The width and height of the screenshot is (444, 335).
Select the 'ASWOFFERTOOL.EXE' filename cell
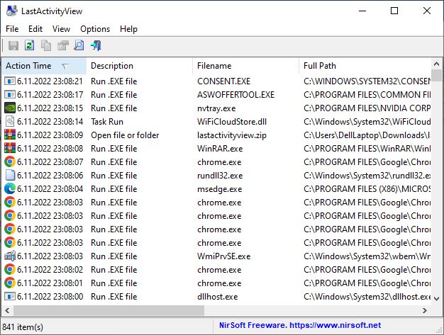[x=235, y=95]
